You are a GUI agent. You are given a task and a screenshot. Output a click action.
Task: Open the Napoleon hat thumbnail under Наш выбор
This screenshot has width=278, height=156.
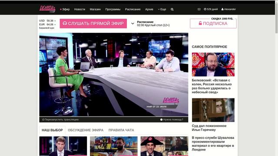tap(164, 146)
